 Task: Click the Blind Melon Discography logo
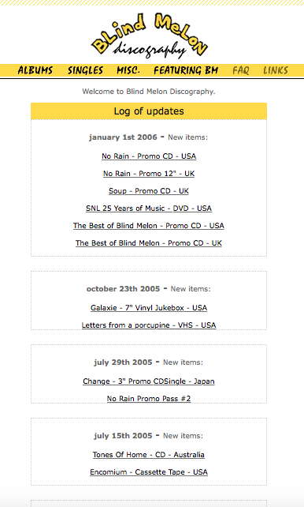tap(150, 36)
